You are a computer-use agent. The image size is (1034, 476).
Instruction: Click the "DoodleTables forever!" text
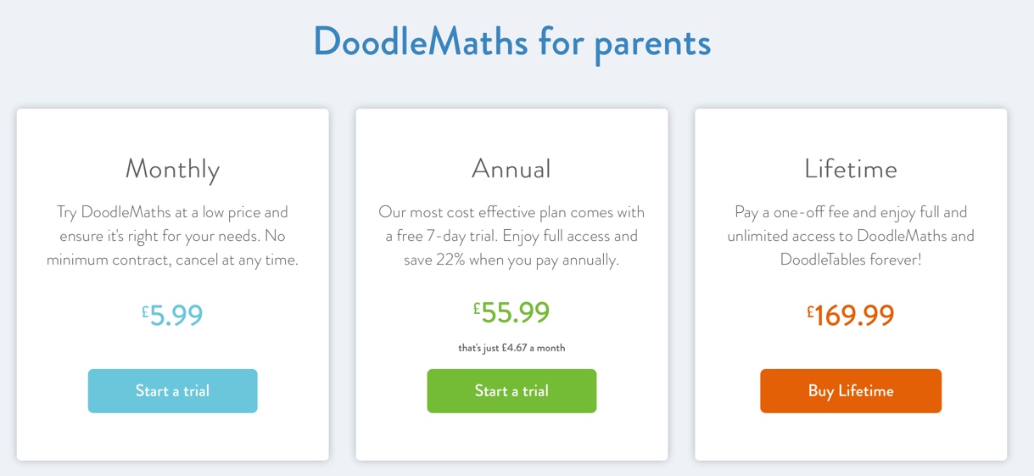(x=851, y=260)
